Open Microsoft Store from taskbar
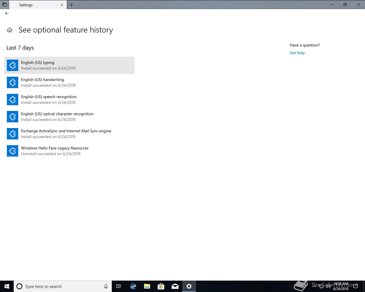 tap(161, 286)
